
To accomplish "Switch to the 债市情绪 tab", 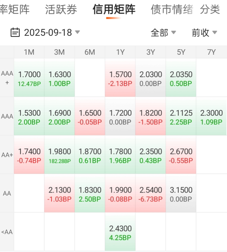I will point(172,9).
